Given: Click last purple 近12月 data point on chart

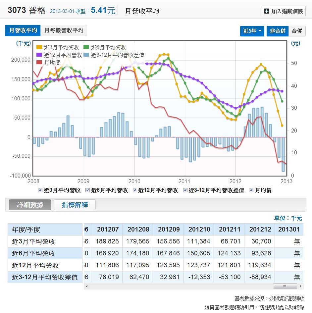Looking at the screenshot, I should point(282,91).
